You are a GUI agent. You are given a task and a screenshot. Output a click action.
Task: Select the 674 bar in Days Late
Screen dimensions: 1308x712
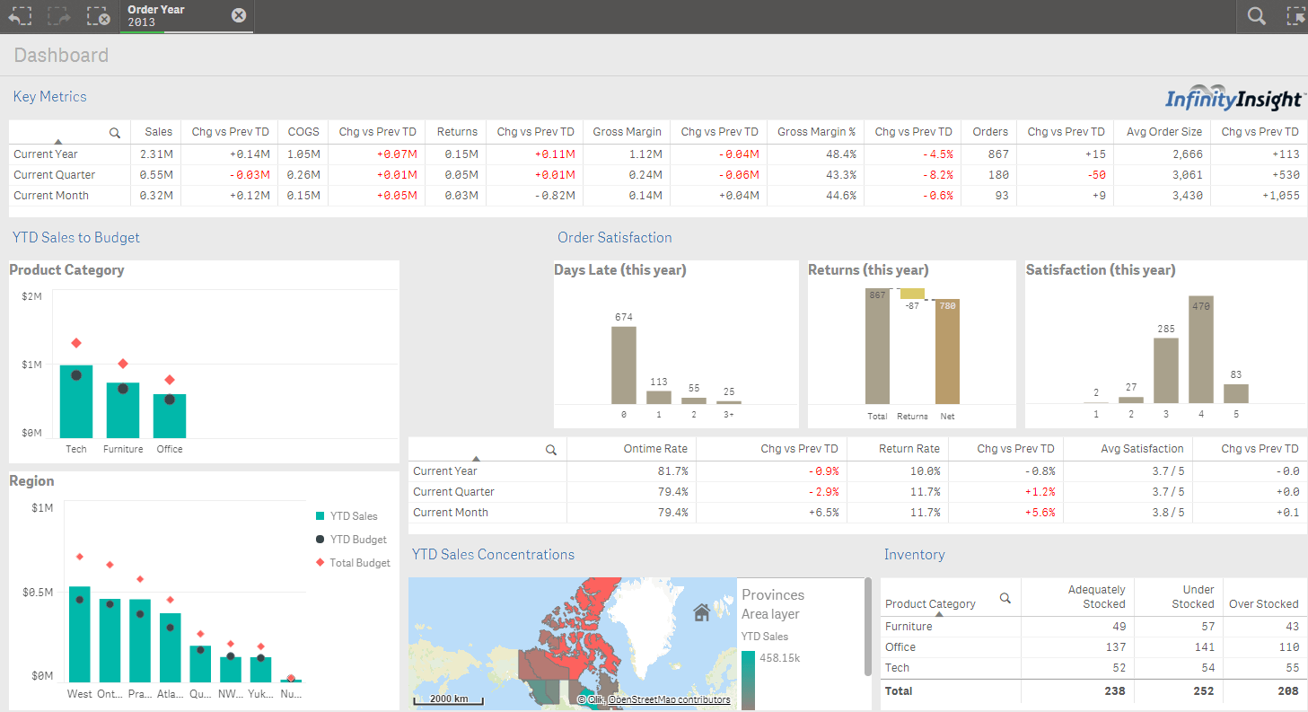[624, 365]
